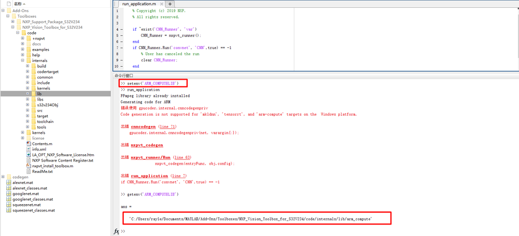Expand the NXP_Support_Package_S32V234 folder
519x236 pixels.
pos(12,21)
